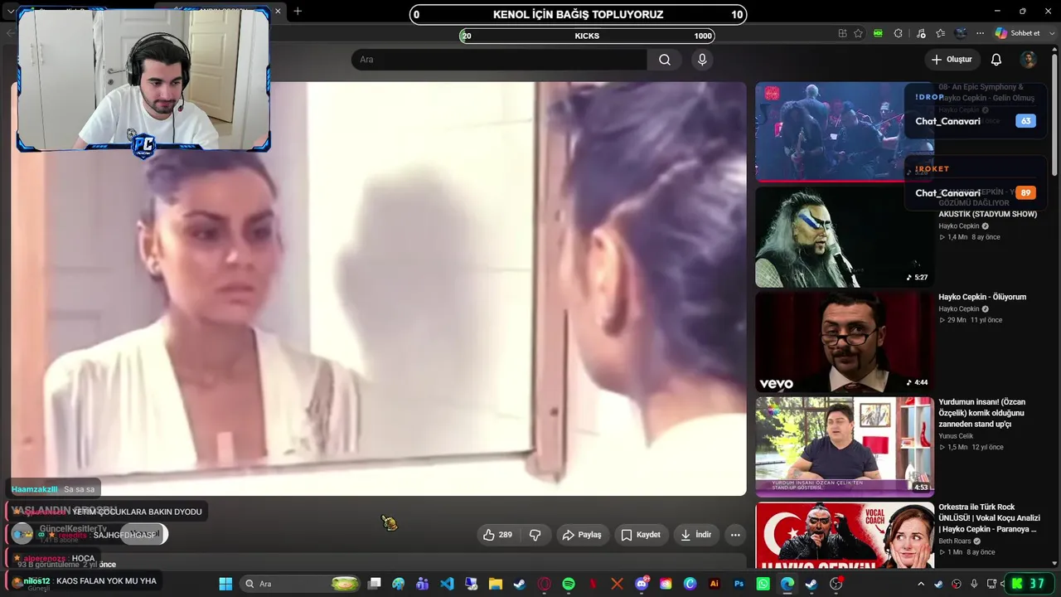Viewport: 1061px width, 597px height.
Task: Open the Hayko Cepkin stadium show thumbnail
Action: [x=845, y=237]
